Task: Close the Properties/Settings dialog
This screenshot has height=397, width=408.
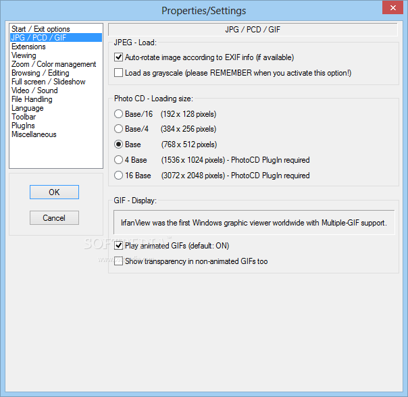Action: pyautogui.click(x=392, y=7)
